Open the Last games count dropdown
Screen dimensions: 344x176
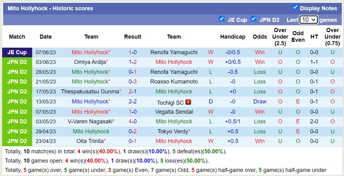(x=308, y=20)
